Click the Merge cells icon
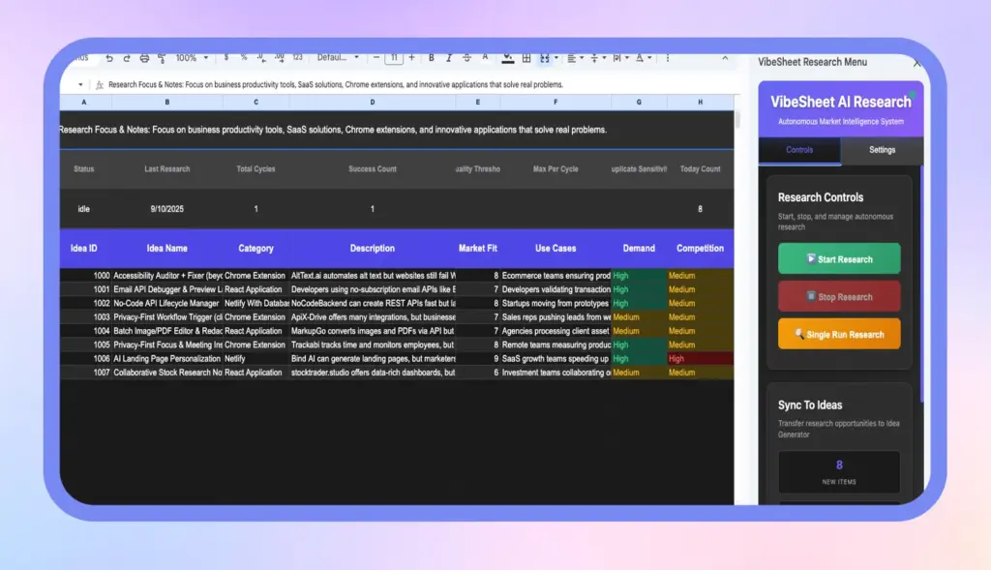991x570 pixels. [545, 58]
